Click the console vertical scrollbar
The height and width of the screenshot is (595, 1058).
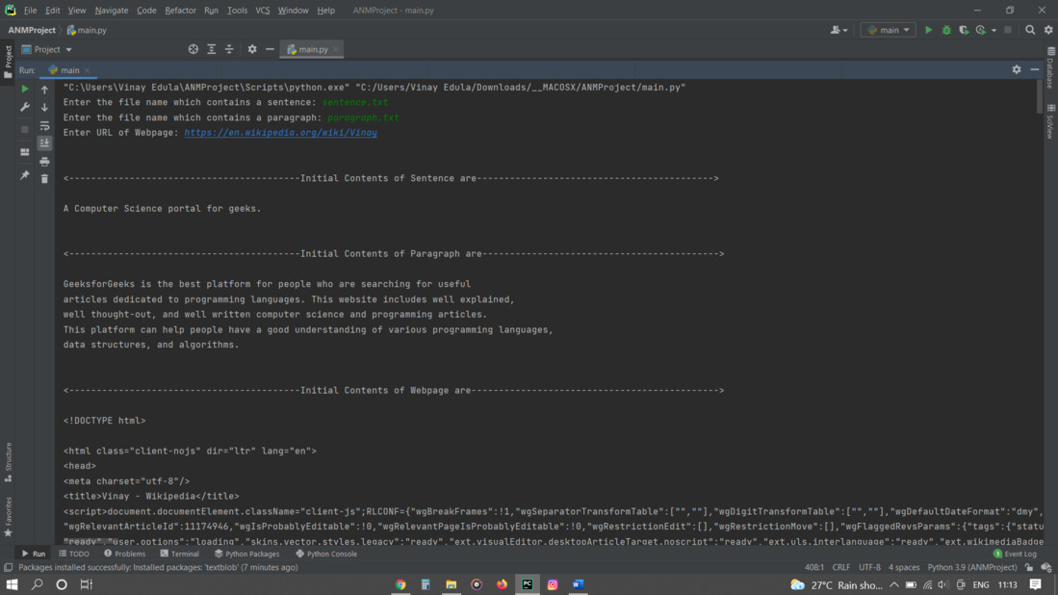(x=1040, y=98)
